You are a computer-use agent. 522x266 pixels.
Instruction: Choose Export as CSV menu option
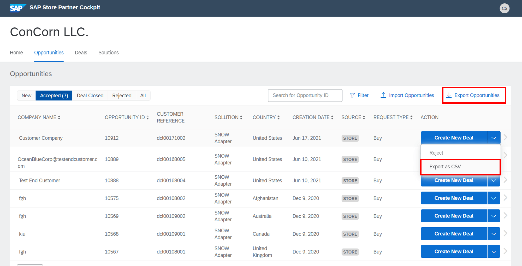[461, 167]
